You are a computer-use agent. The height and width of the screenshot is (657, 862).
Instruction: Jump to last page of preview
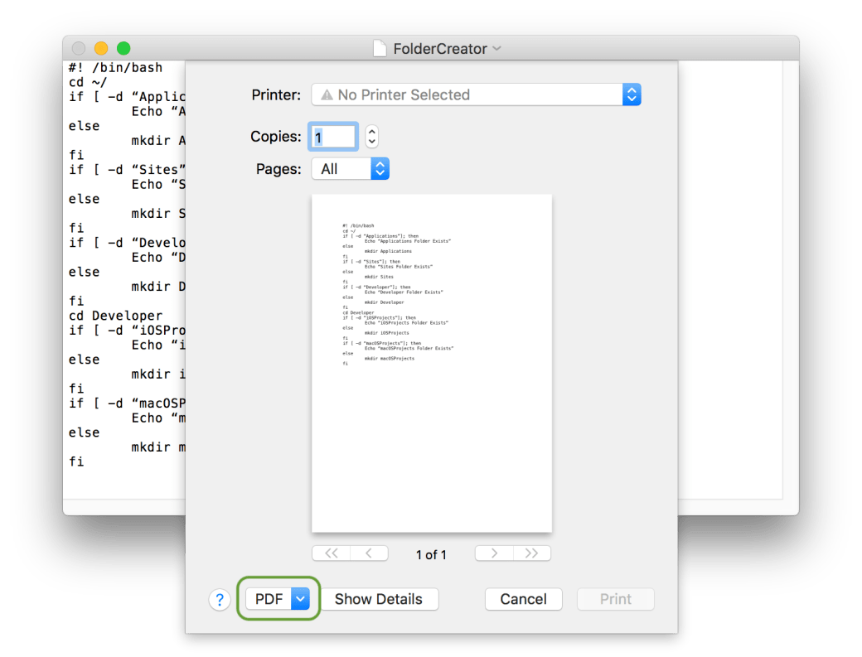pyautogui.click(x=532, y=553)
